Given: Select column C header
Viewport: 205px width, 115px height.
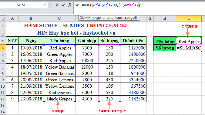Looking at the screenshot, I should 59,19.
